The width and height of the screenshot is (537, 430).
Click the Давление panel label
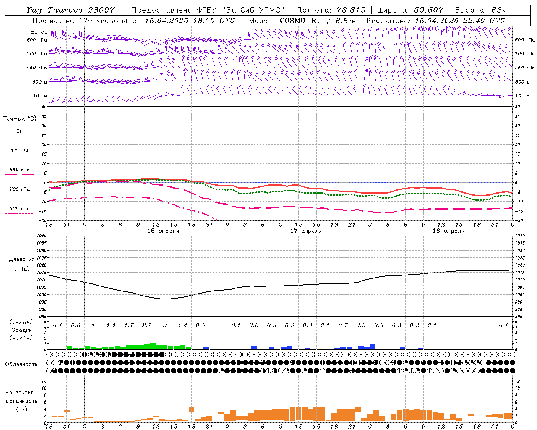pos(22,260)
